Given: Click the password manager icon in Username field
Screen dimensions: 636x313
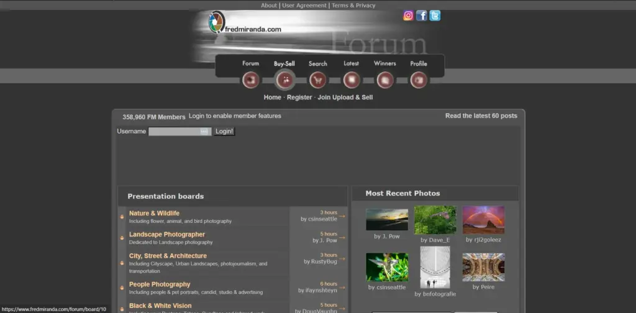Looking at the screenshot, I should pyautogui.click(x=204, y=132).
